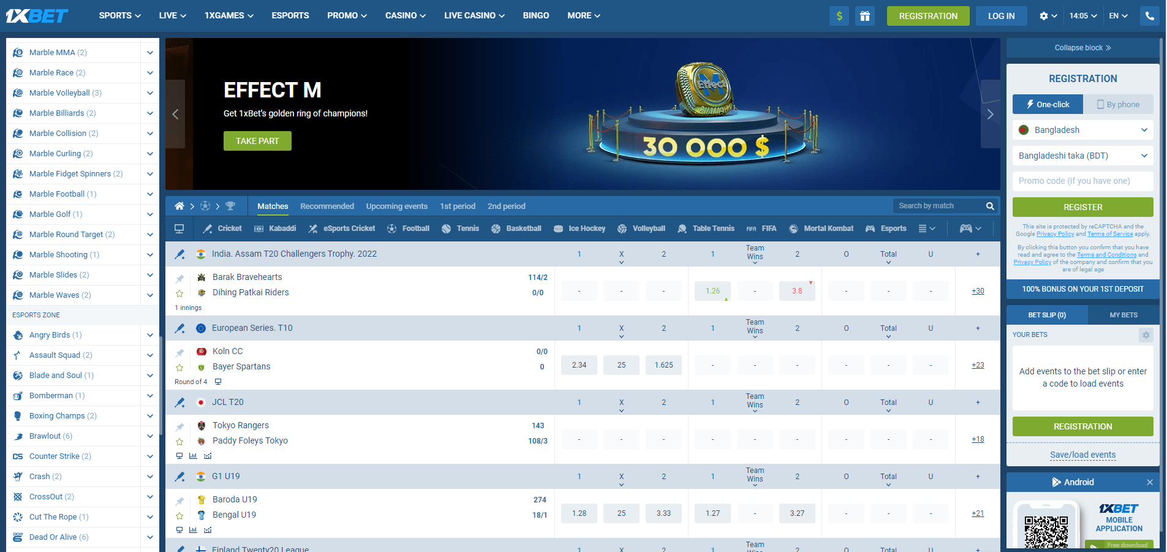Open the settings gear in header
The height and width of the screenshot is (552, 1167).
pos(1048,16)
